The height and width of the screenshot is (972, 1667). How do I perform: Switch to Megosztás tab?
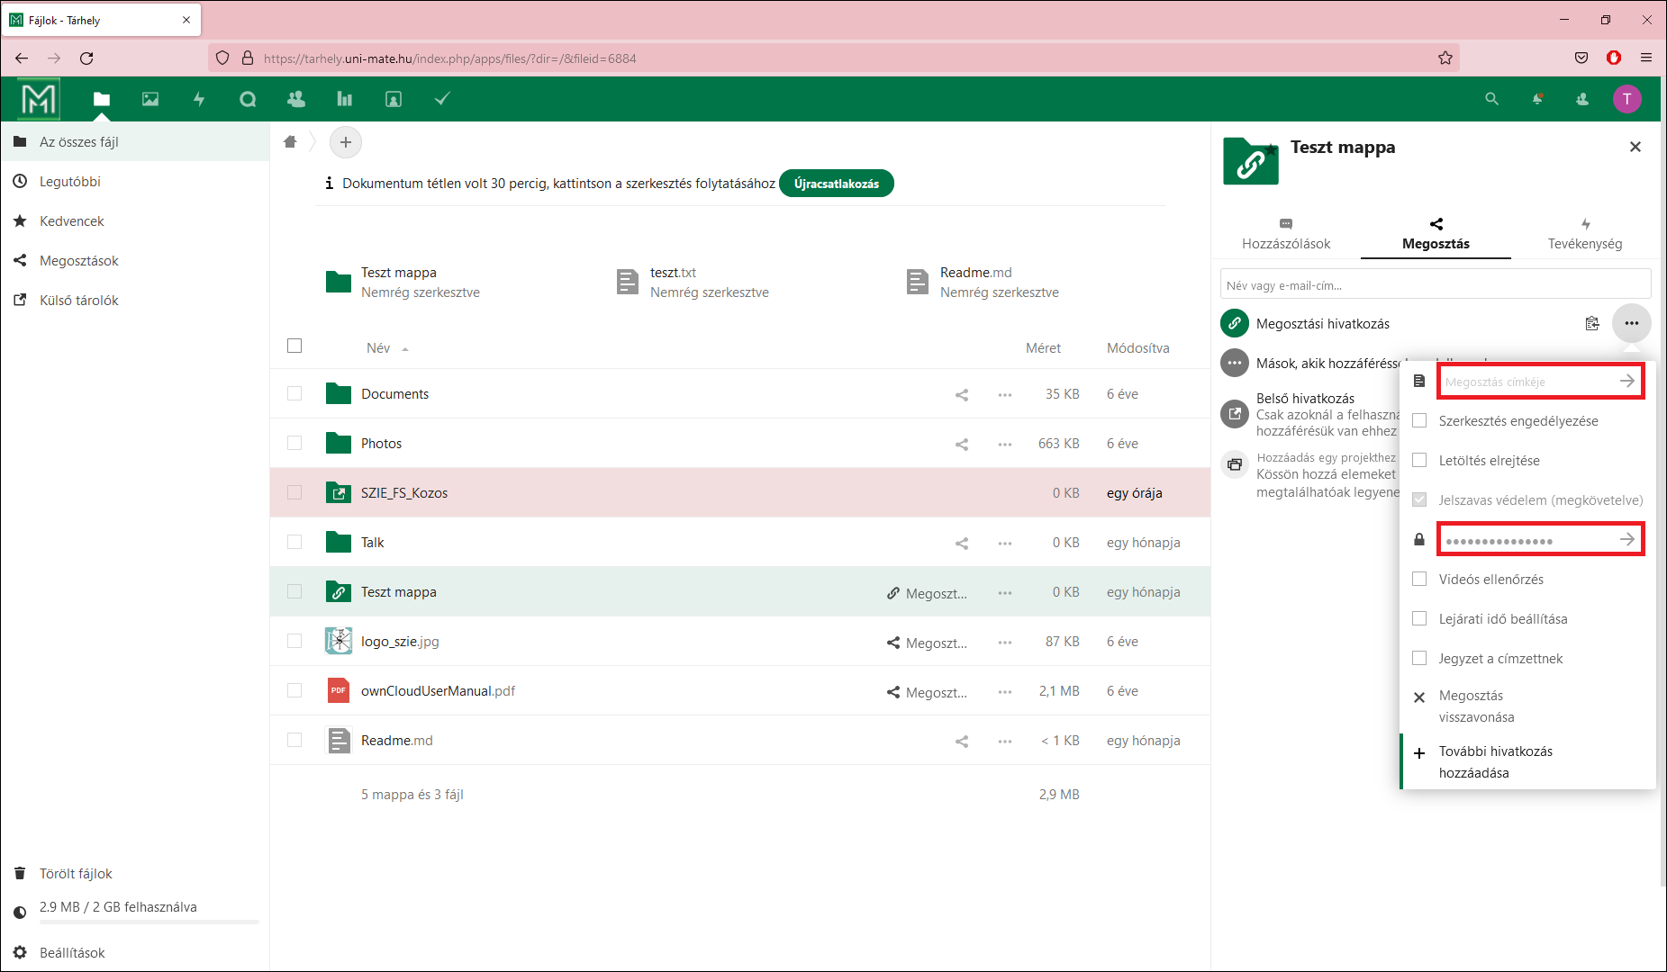point(1436,234)
